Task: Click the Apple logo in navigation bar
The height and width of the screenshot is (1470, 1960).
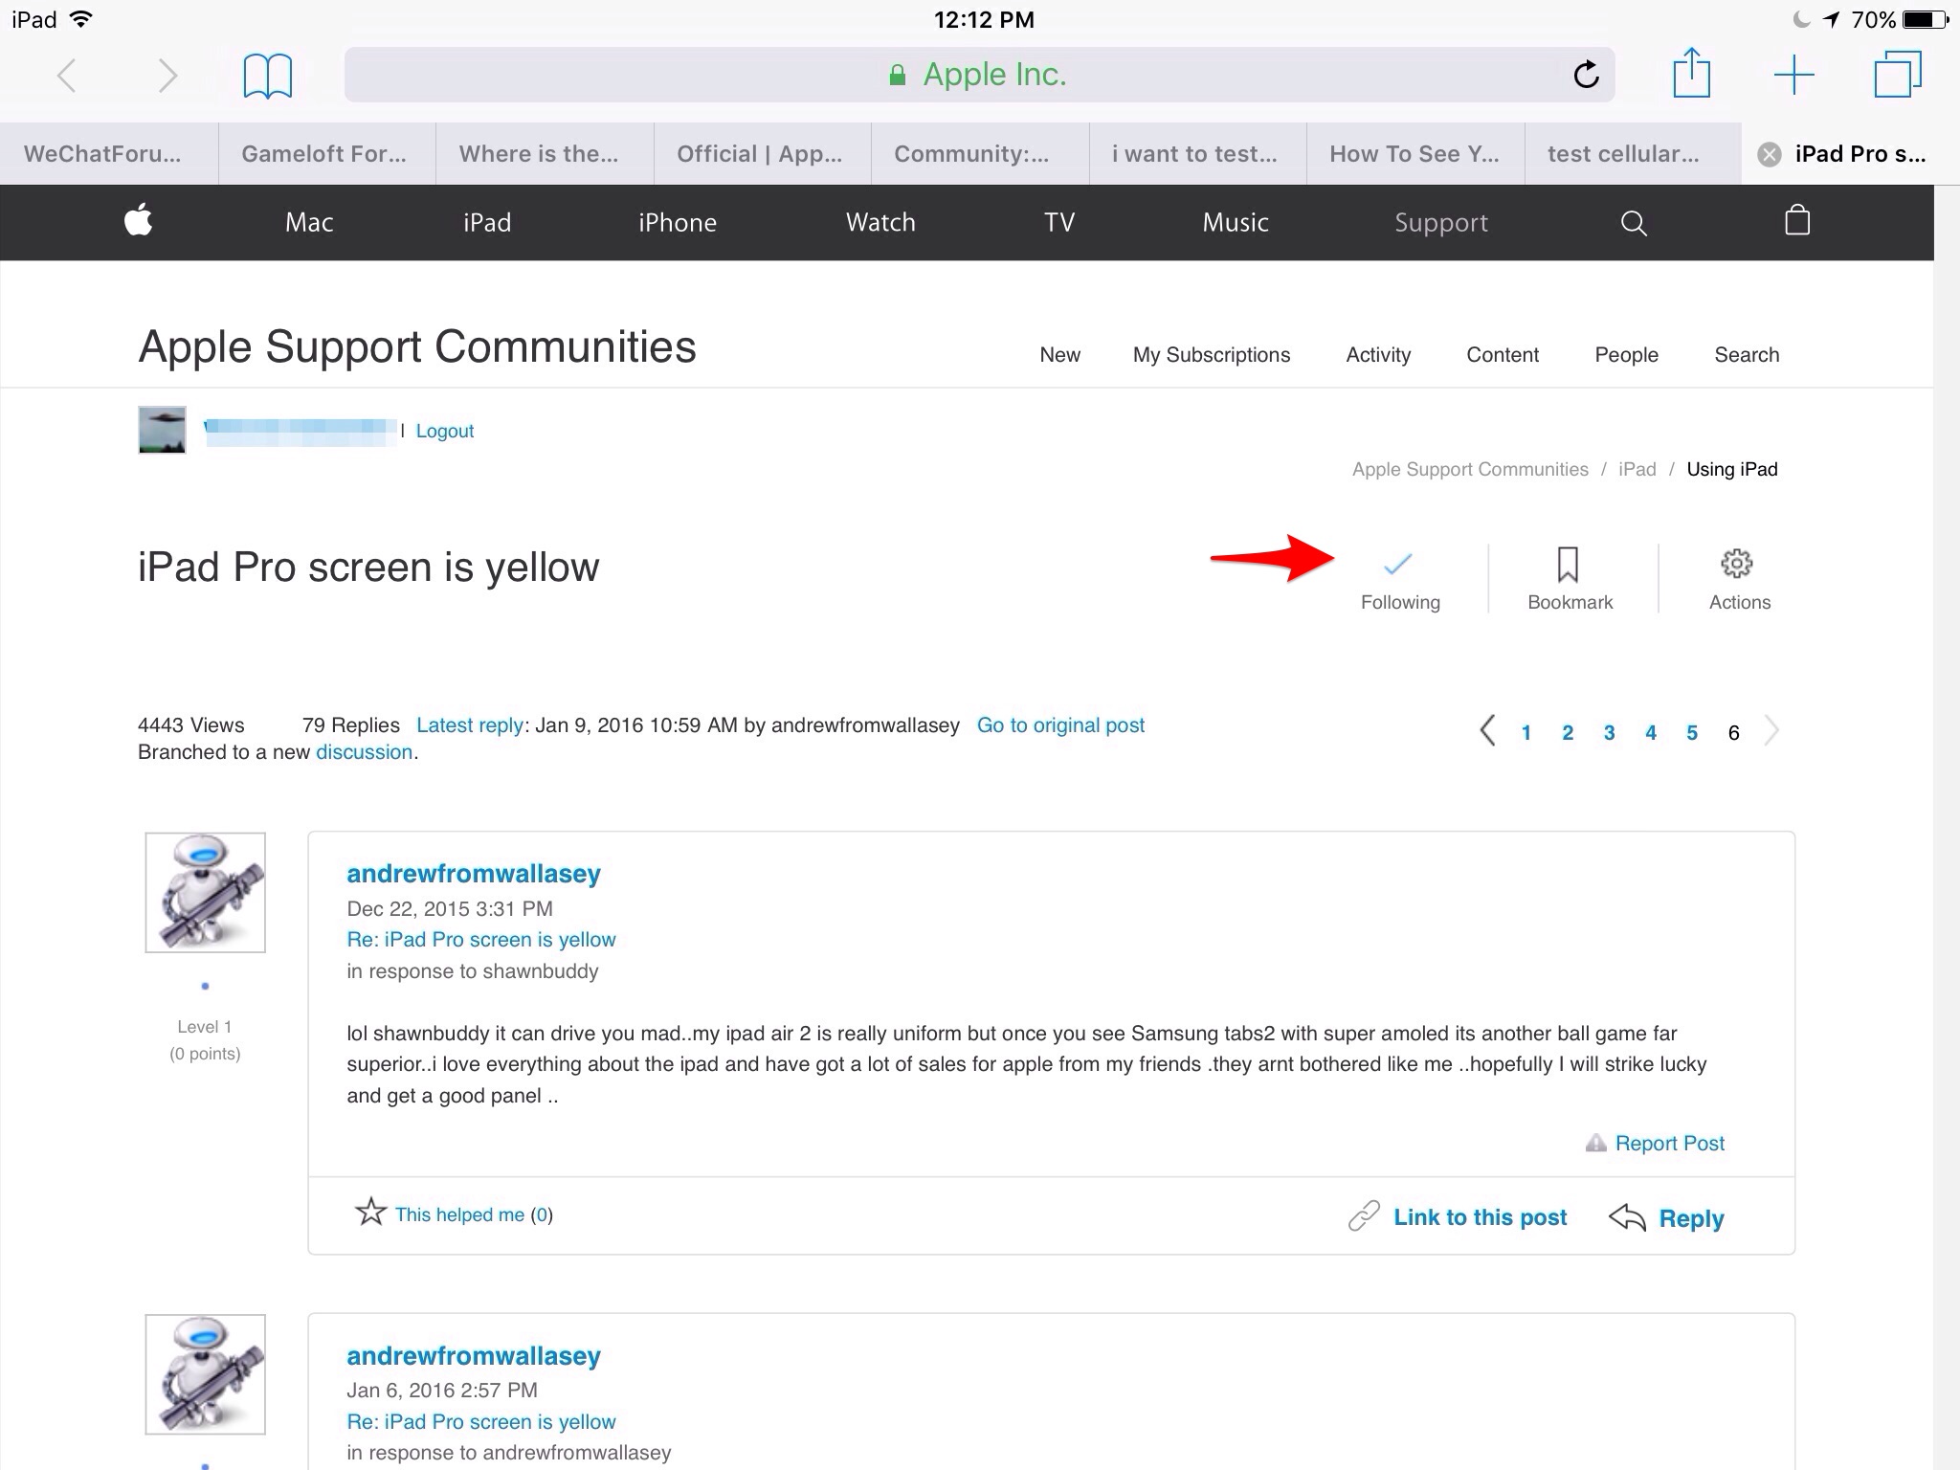Action: click(139, 221)
